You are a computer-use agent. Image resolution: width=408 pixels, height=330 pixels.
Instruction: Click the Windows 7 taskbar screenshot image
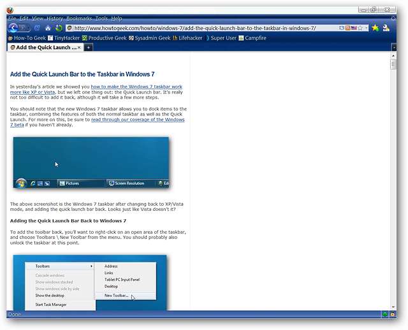[91, 162]
